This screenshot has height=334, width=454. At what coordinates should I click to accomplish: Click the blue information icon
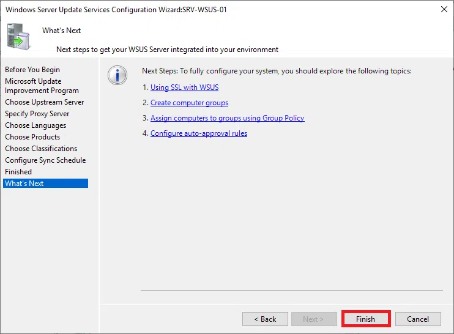click(x=117, y=75)
